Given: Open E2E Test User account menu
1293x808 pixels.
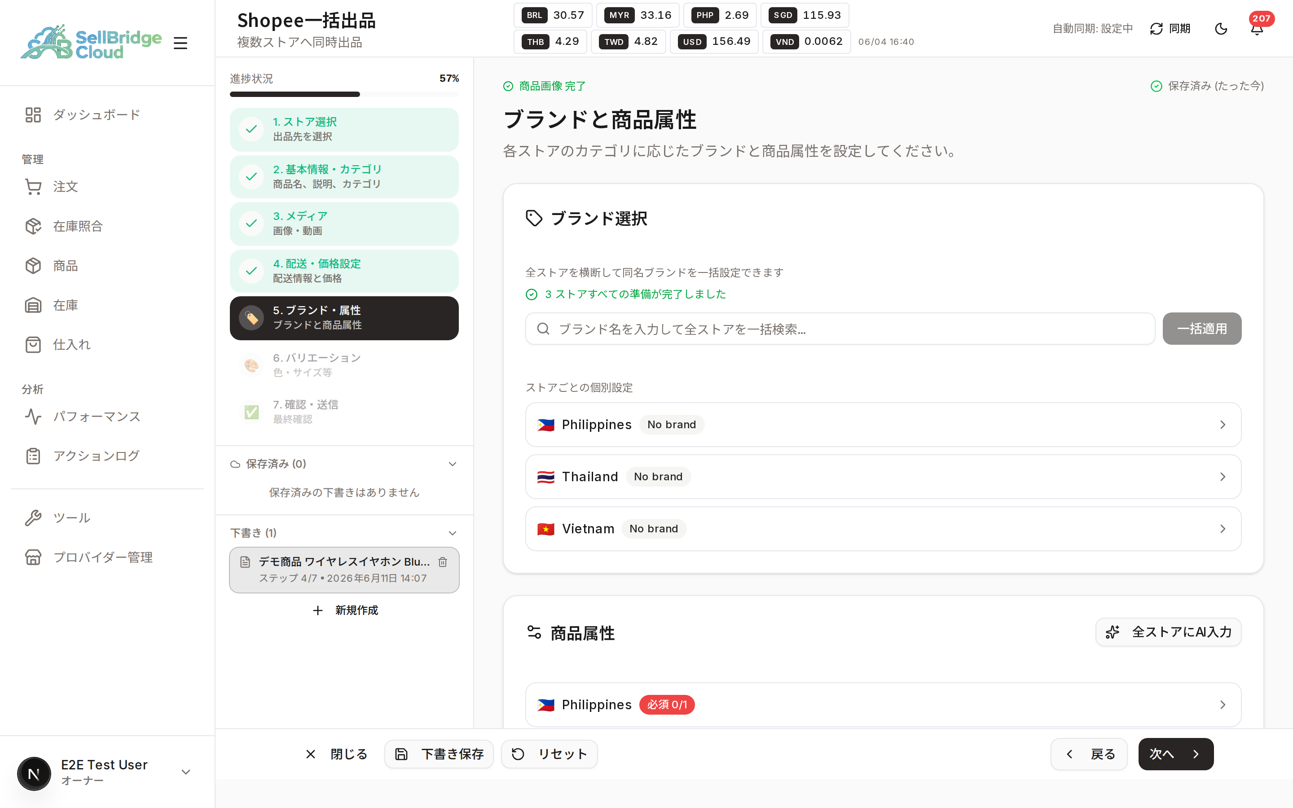Looking at the screenshot, I should click(107, 772).
